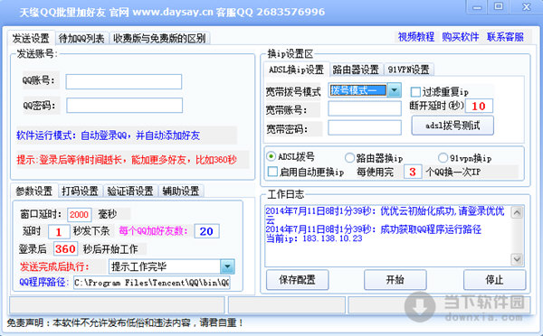This screenshot has height=336, width=543.
Task: Expand the 宽带拨号模式 dropdown arrow
Action: (394, 90)
